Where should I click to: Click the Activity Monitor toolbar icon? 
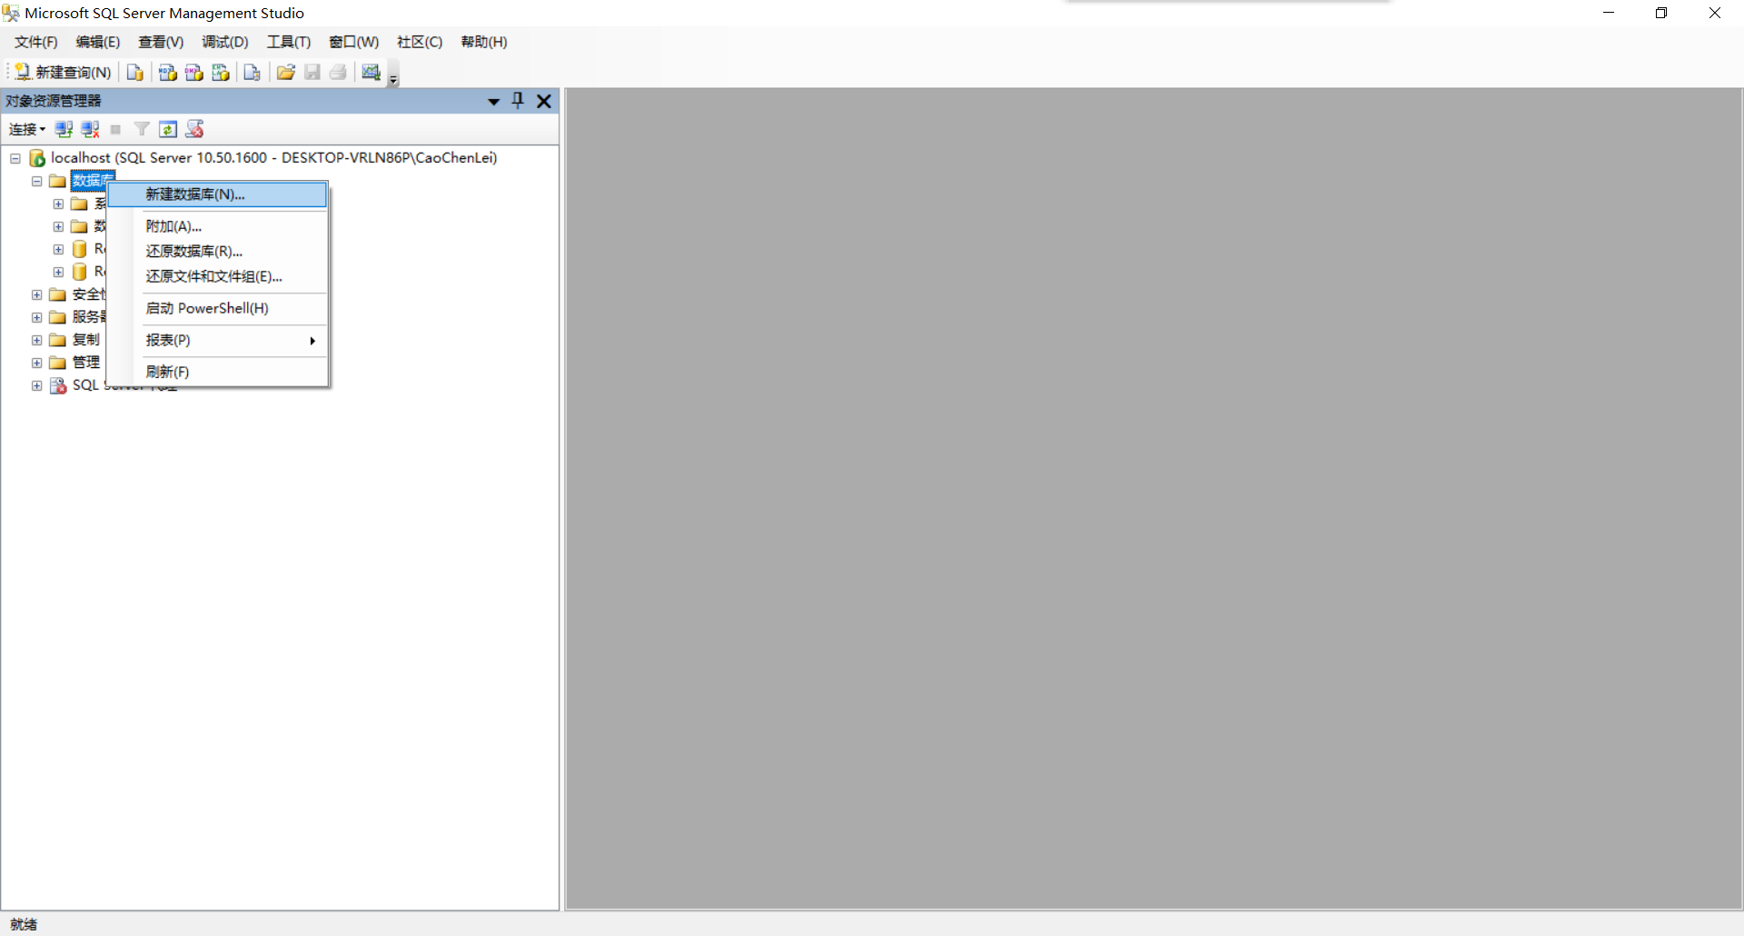pos(371,72)
